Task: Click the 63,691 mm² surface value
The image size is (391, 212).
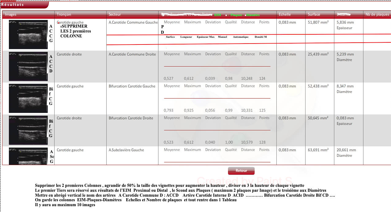Action: click(x=318, y=150)
